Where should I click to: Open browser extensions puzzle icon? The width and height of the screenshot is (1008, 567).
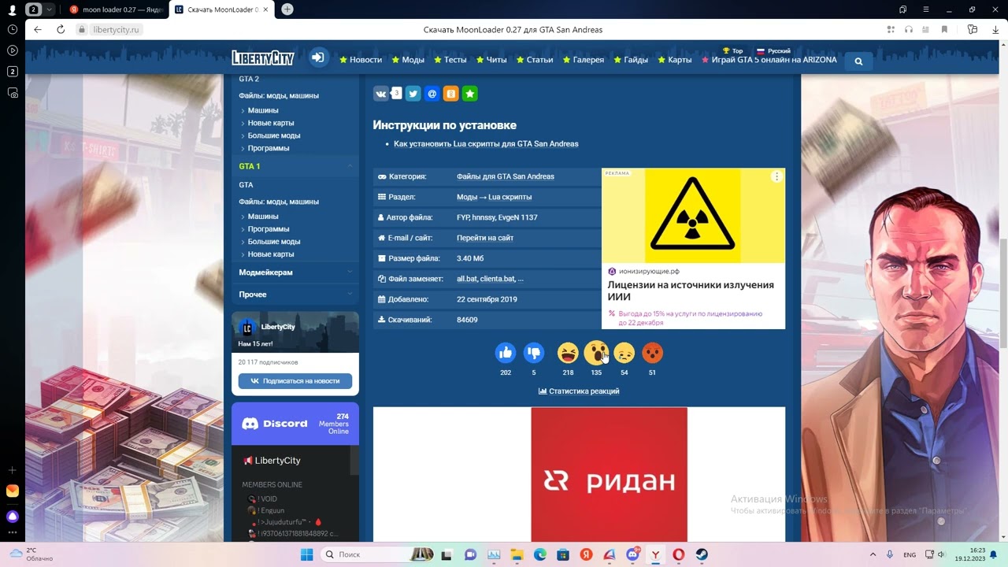891,29
